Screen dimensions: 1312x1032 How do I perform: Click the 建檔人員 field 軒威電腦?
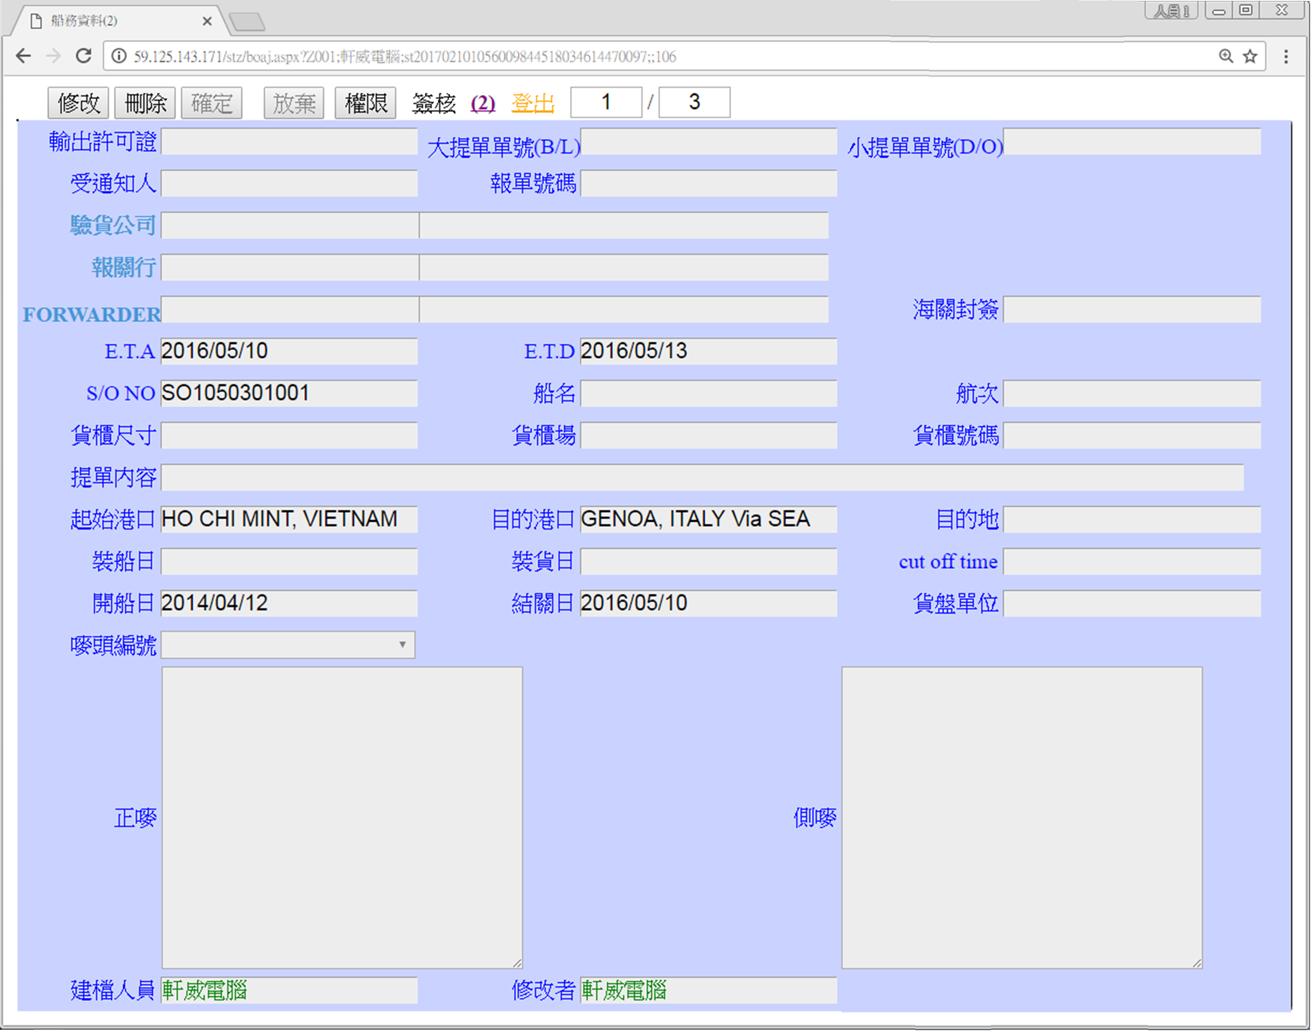coord(289,991)
